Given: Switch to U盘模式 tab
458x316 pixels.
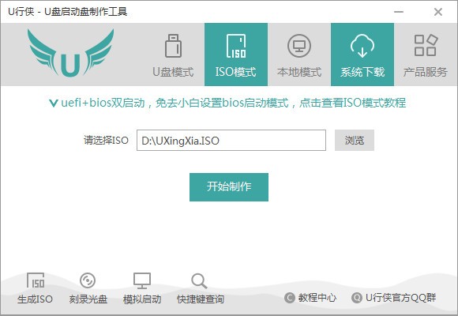Looking at the screenshot, I should pos(173,55).
